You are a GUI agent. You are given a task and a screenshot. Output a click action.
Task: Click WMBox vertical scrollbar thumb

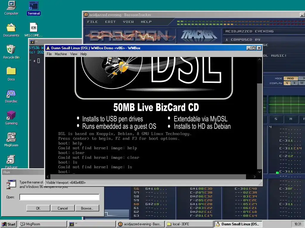point(259,126)
